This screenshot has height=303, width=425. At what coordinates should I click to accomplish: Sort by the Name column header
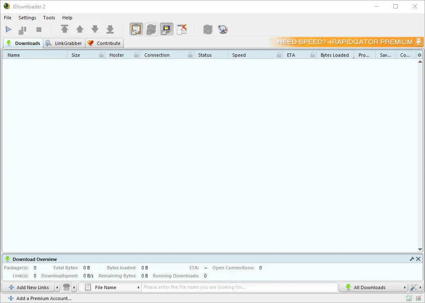coord(35,55)
